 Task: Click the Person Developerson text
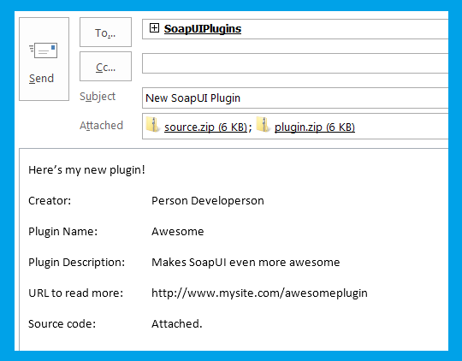tap(208, 201)
